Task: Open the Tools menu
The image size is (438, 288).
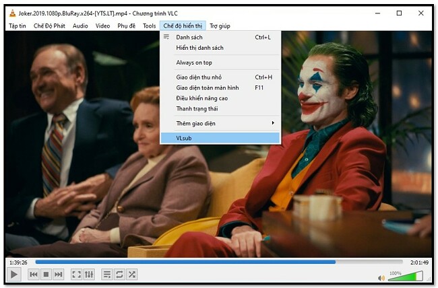Action: (x=149, y=26)
